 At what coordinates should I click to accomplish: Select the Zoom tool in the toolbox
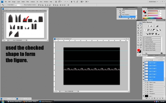tap(141, 47)
